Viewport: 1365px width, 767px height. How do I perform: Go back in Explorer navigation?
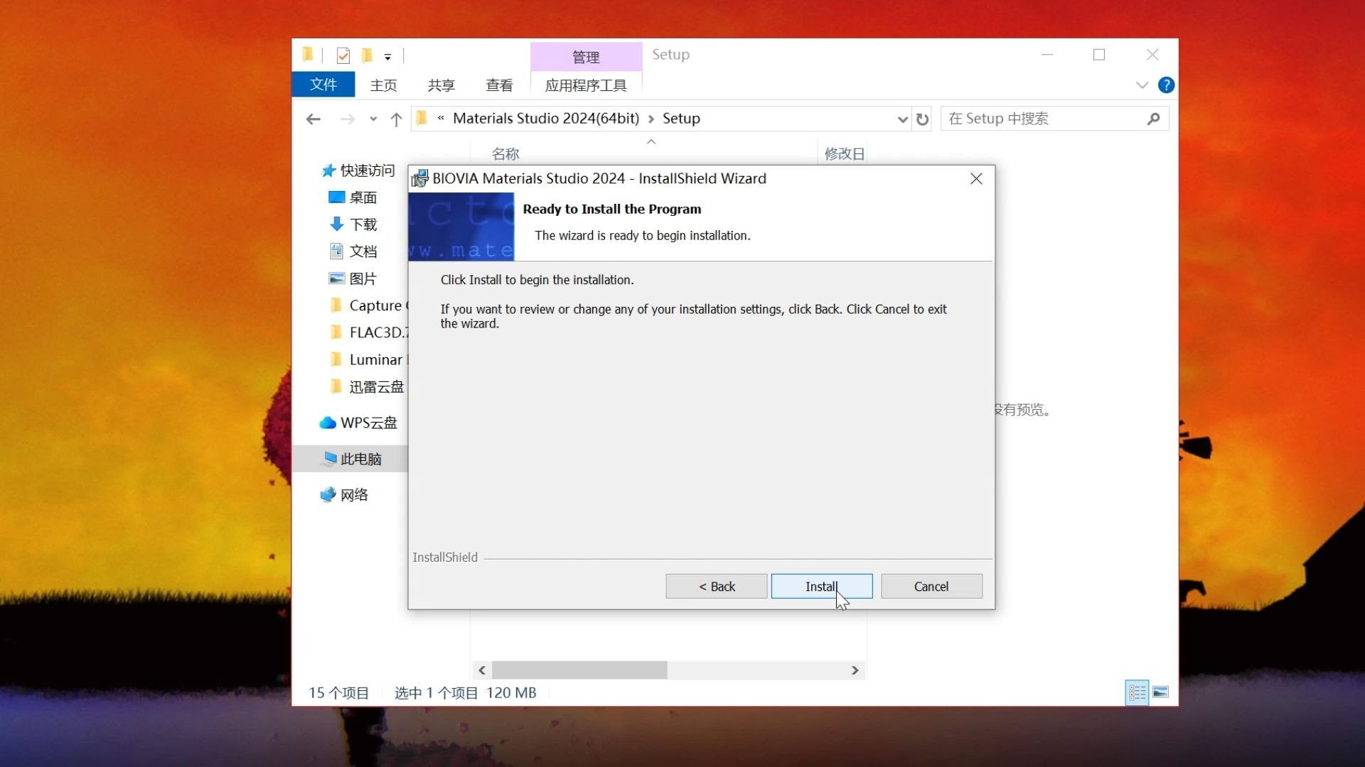tap(313, 119)
